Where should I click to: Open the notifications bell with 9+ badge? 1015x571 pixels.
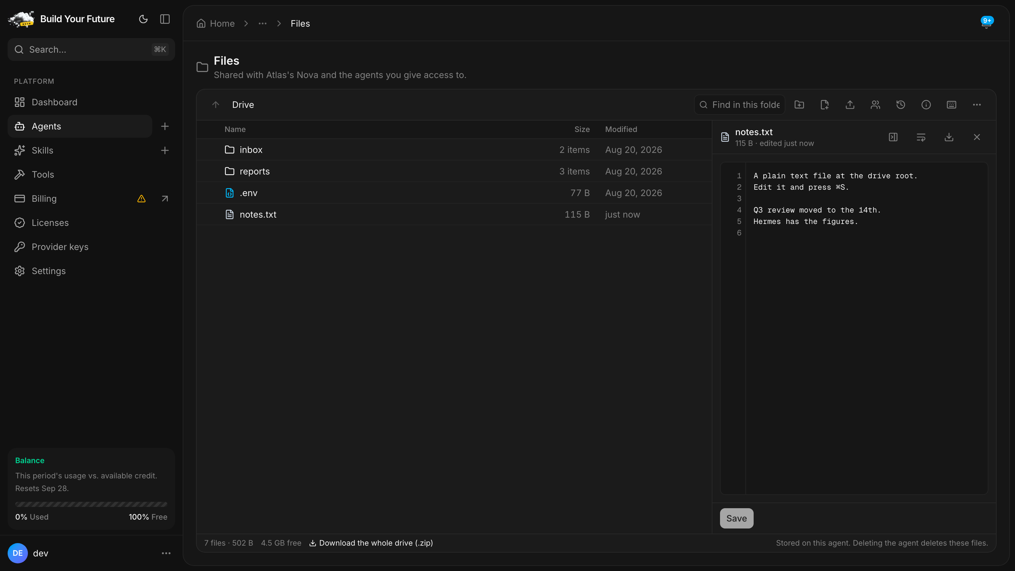[x=986, y=23]
